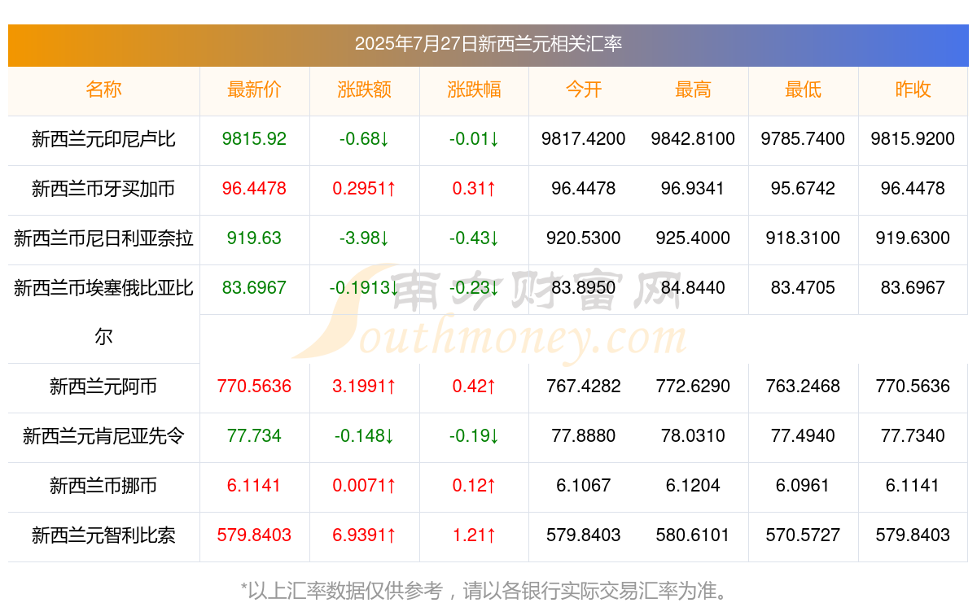Click change amount 6.9391↑
This screenshot has height=616, width=977.
coord(364,535)
